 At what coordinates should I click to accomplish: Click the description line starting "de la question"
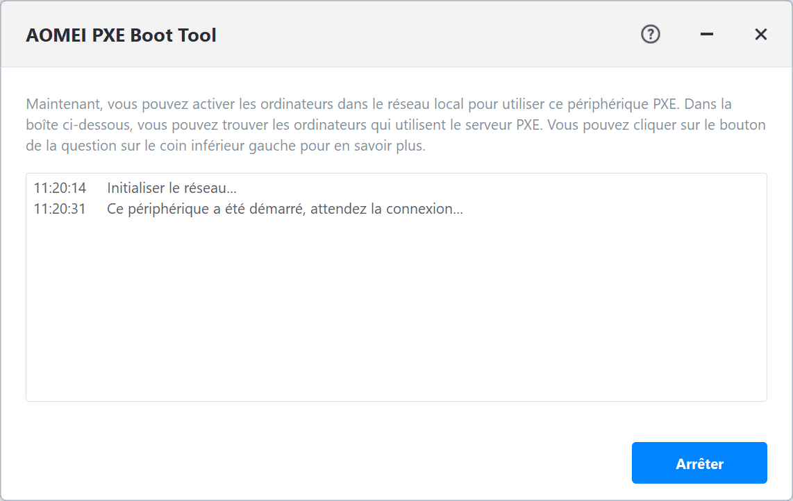coord(225,147)
